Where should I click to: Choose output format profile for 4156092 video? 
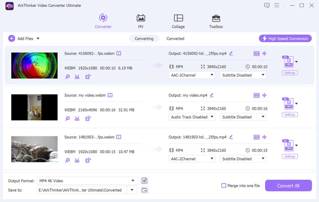click(290, 62)
